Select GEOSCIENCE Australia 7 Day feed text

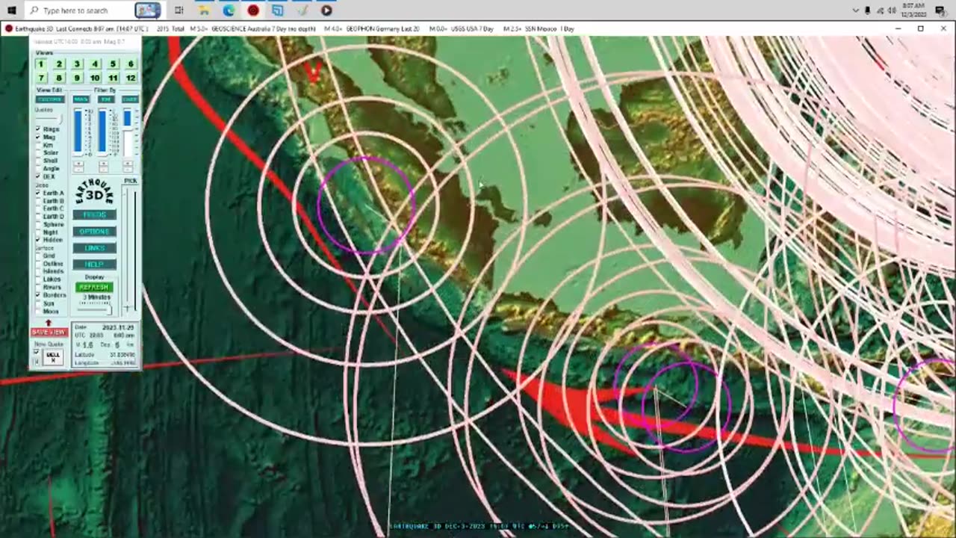click(263, 28)
